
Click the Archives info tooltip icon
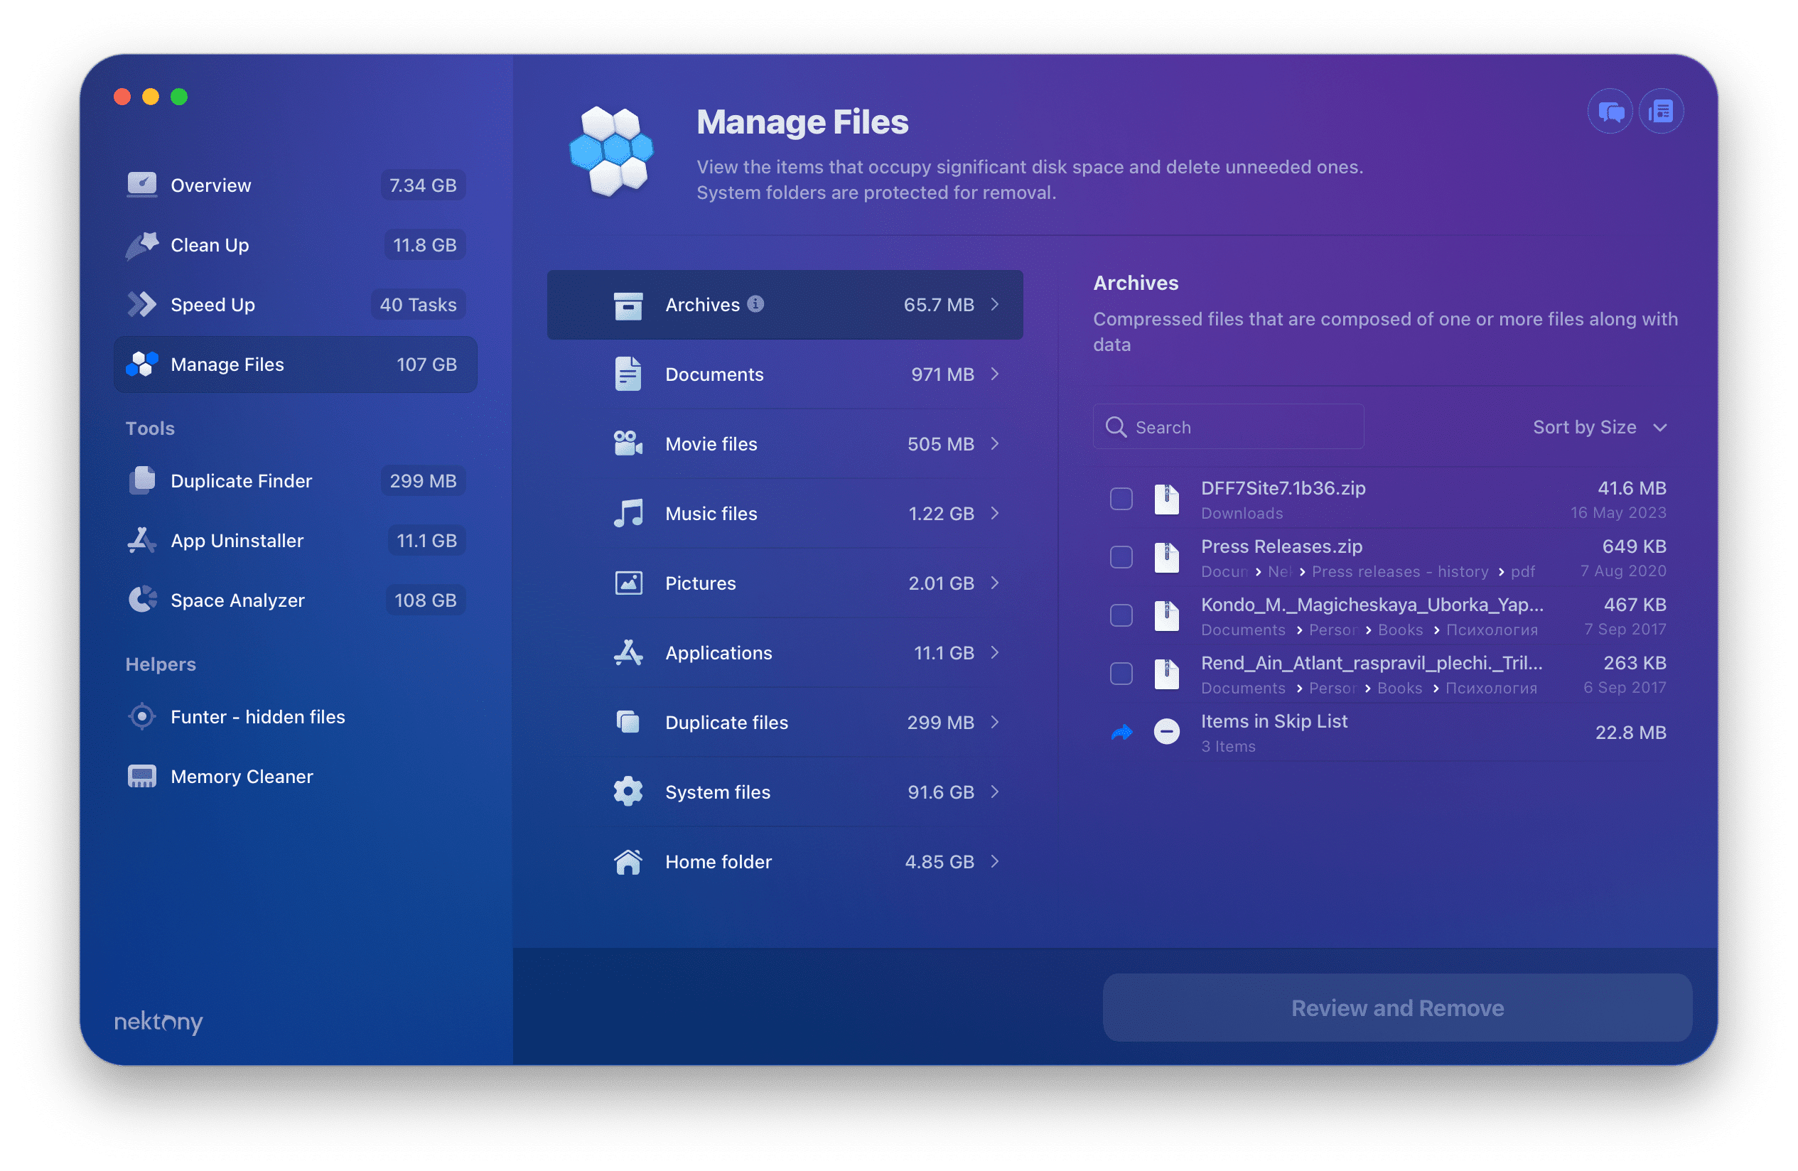[752, 303]
